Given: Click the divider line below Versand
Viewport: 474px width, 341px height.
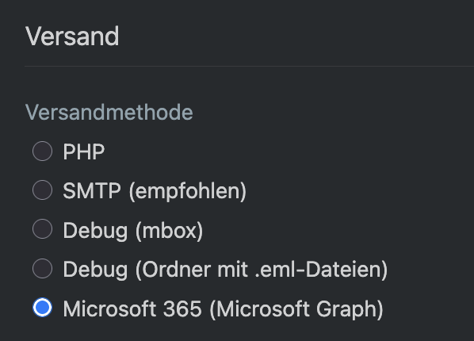Looking at the screenshot, I should point(250,66).
